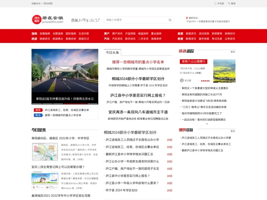
Task: Click the search magnifier icon
Action: pos(170,20)
